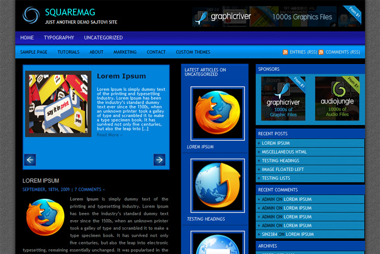380x254 pixels.
Task: Open Miscellaneous HTML in Recent Posts
Action: pos(284,152)
